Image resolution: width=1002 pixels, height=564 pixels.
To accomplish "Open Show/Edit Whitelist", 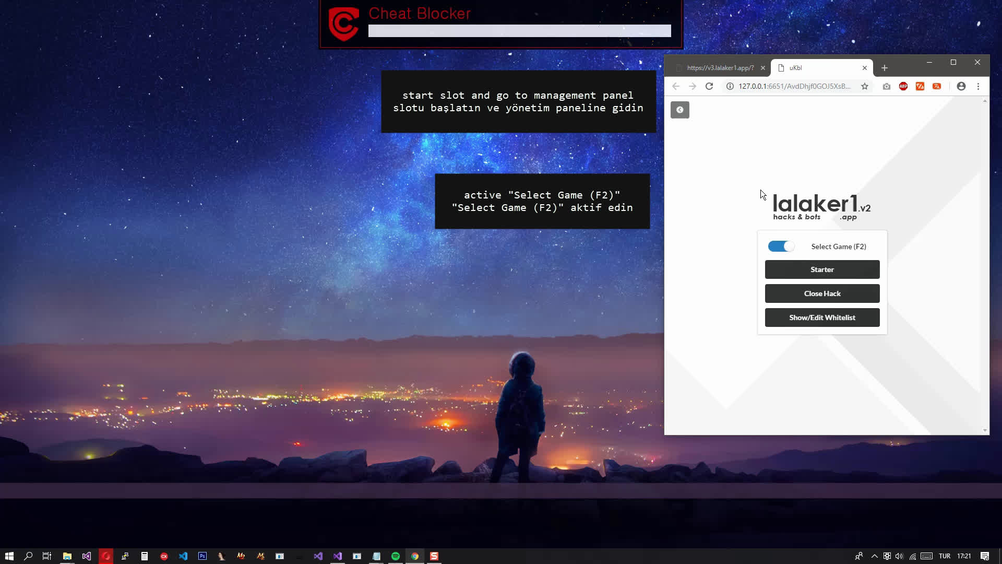I will click(822, 317).
